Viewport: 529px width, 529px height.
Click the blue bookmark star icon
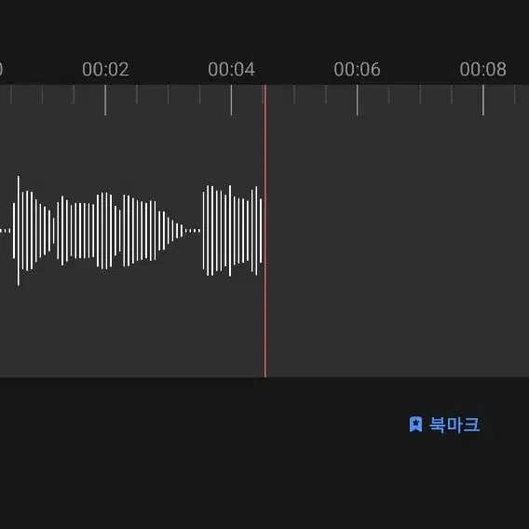coord(415,424)
